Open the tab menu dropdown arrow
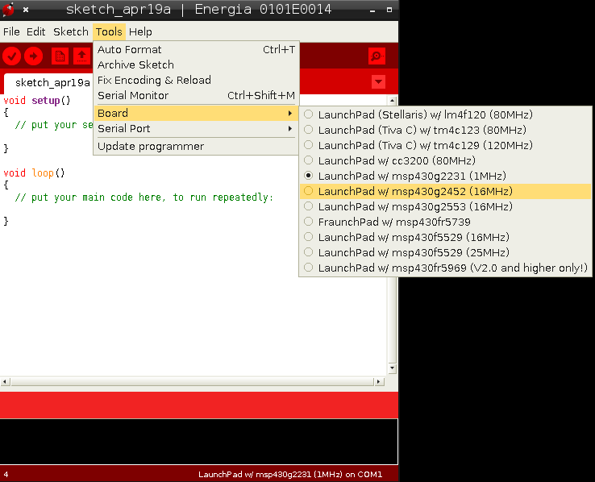 click(x=378, y=81)
